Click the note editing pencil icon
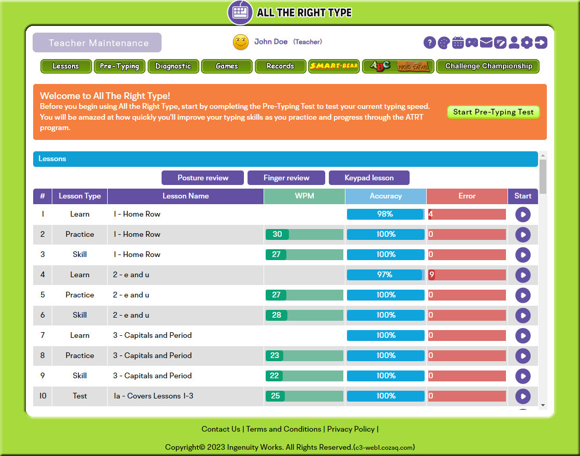The height and width of the screenshot is (456, 580). [x=500, y=42]
